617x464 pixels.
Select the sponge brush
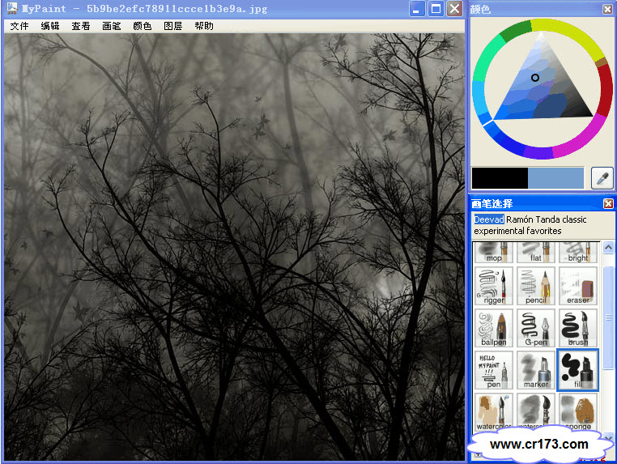[577, 412]
